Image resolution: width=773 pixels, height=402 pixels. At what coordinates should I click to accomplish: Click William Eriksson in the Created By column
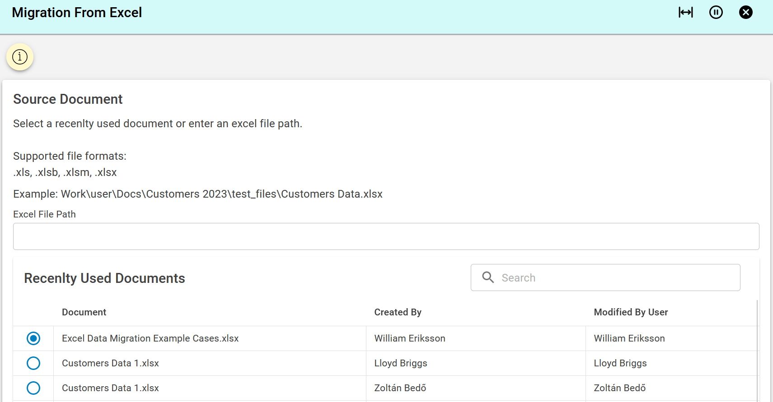pyautogui.click(x=410, y=338)
